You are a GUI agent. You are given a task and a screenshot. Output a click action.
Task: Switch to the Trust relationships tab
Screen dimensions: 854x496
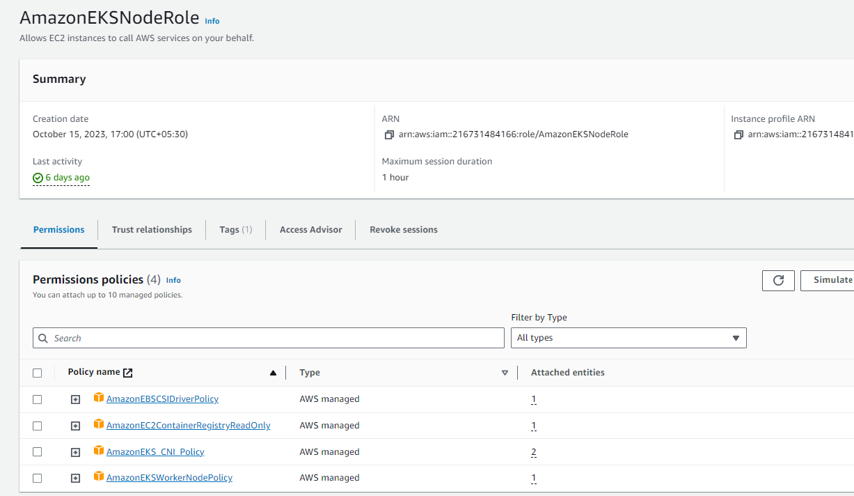click(x=152, y=229)
